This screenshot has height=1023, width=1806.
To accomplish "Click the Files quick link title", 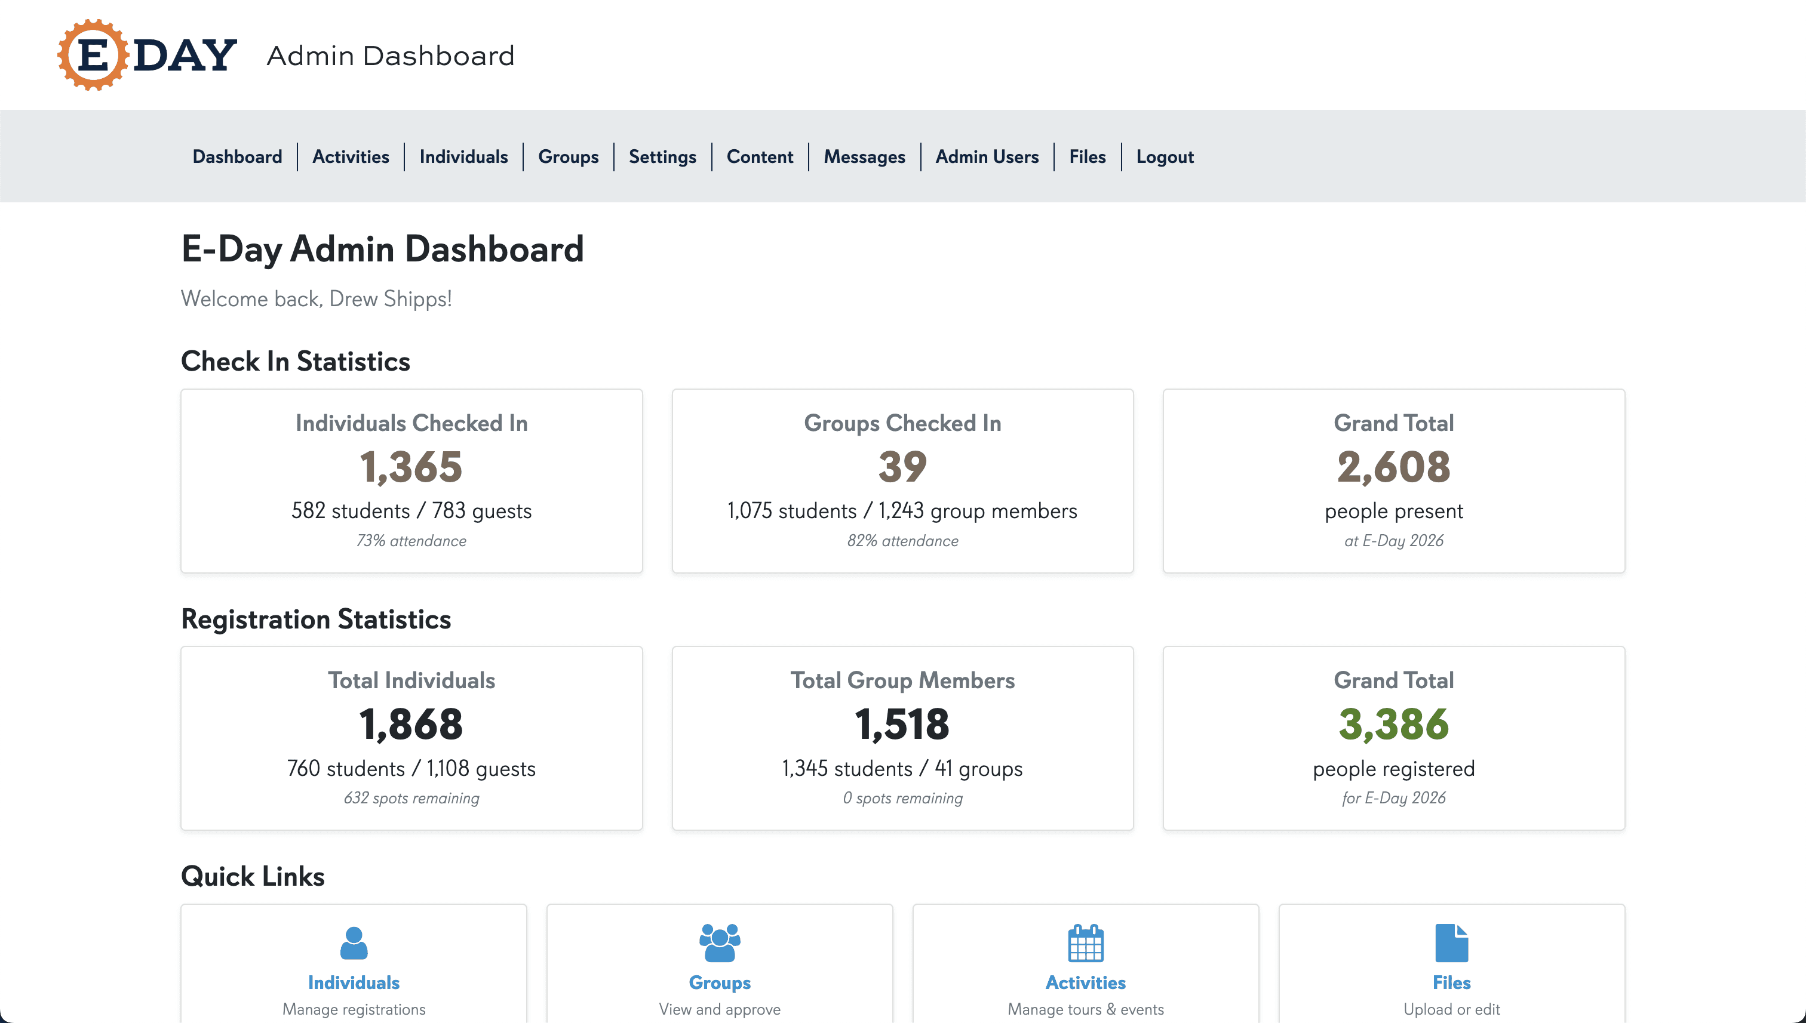I will (x=1451, y=982).
